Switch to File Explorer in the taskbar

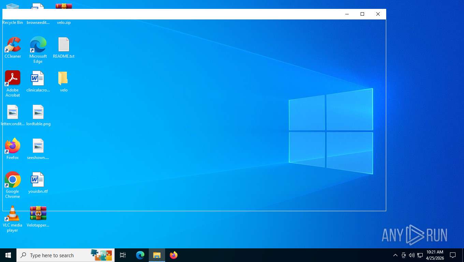tap(157, 255)
